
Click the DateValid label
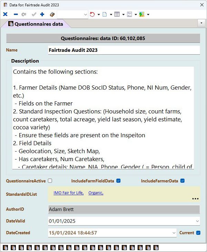click(x=16, y=221)
